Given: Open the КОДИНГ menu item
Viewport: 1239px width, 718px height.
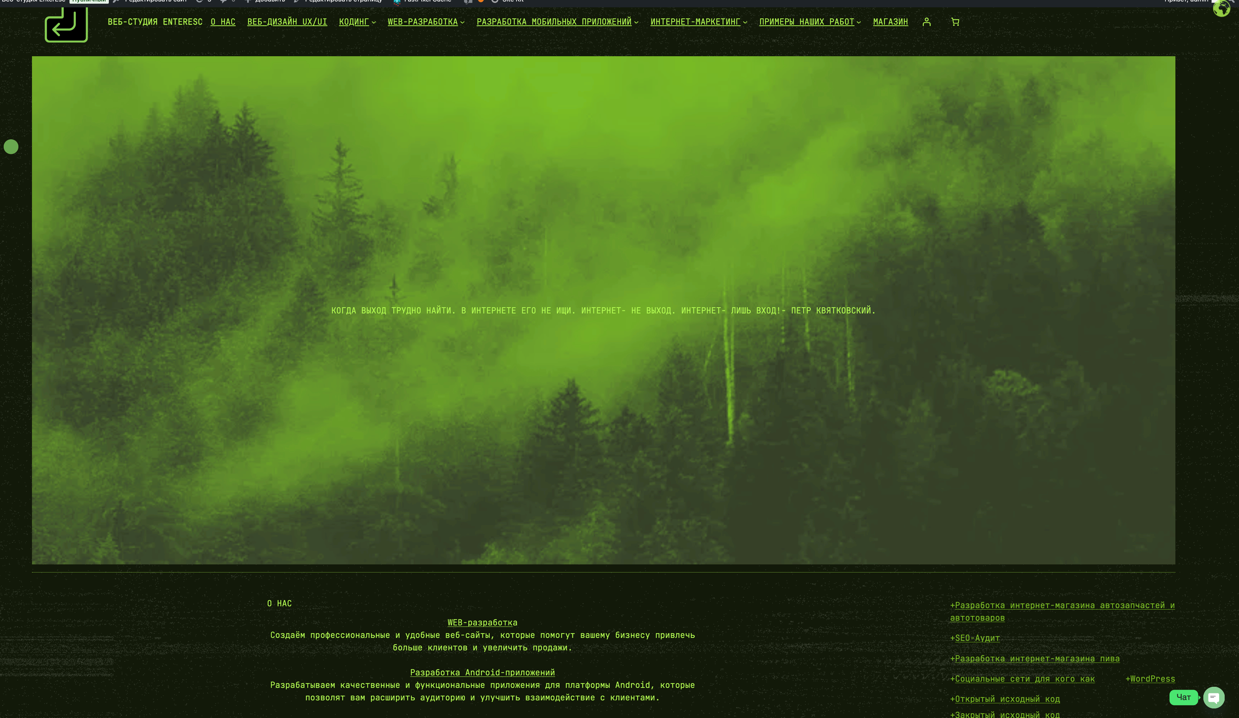Looking at the screenshot, I should coord(354,22).
